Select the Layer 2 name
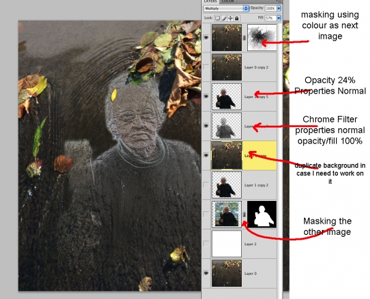 coord(250,244)
